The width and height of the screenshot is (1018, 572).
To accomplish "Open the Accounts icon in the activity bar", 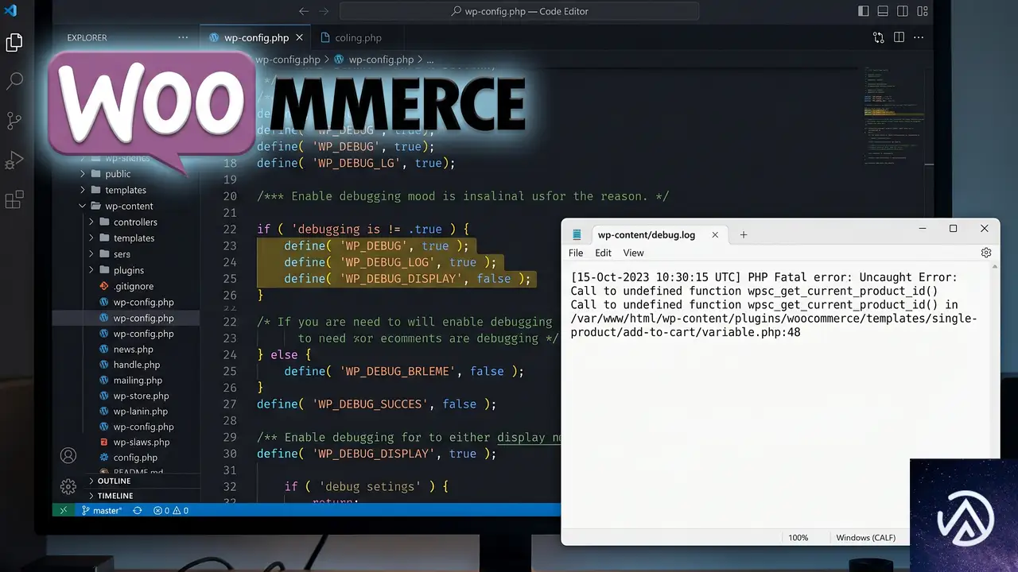I will 68,455.
